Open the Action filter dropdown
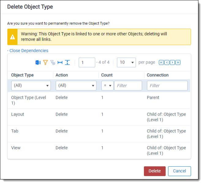Screen dimensions: 203x184 [76, 85]
